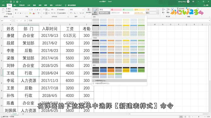Select cell containing 2017/6/23
Image resolution: width=211 pixels, height=118 pixels.
click(50, 50)
